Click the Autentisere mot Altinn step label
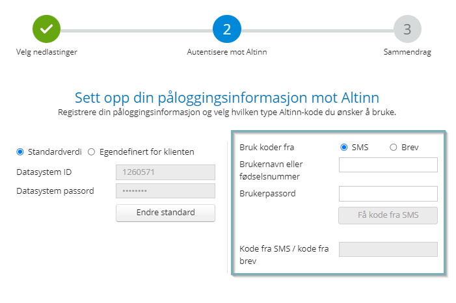This screenshot has height=303, width=456. [x=227, y=52]
